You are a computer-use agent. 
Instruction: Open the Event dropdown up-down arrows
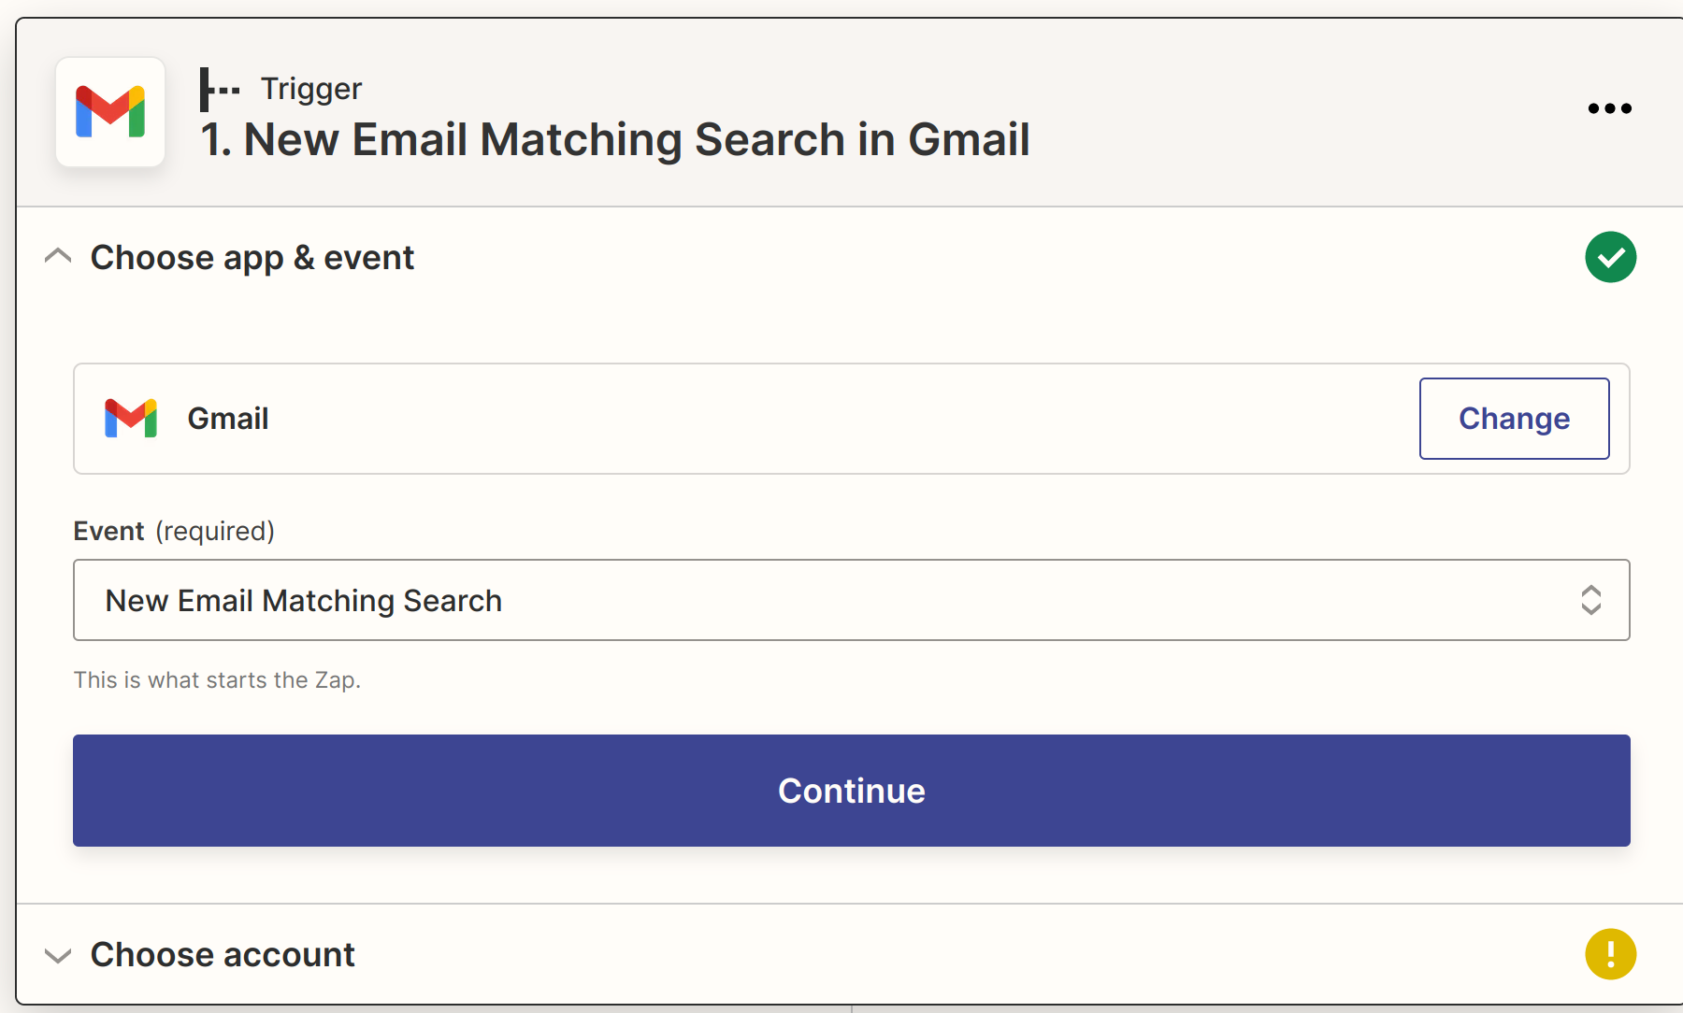coord(1590,600)
